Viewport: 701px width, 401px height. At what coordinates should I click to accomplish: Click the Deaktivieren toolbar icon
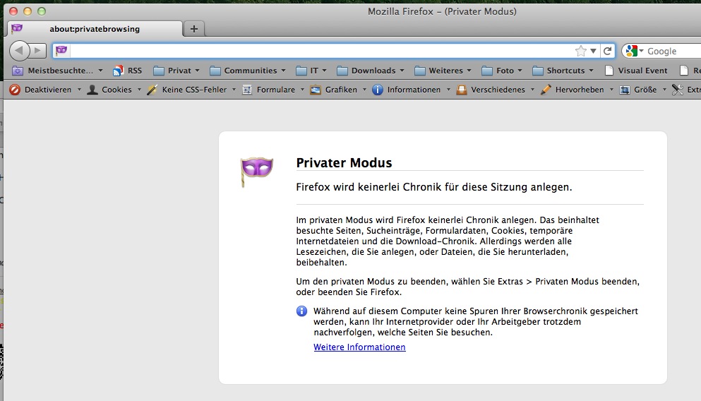pyautogui.click(x=14, y=90)
